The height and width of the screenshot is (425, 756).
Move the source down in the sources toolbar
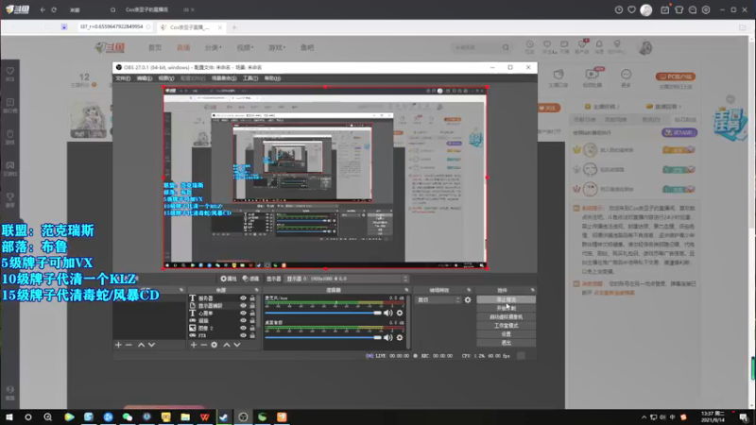[x=237, y=345]
